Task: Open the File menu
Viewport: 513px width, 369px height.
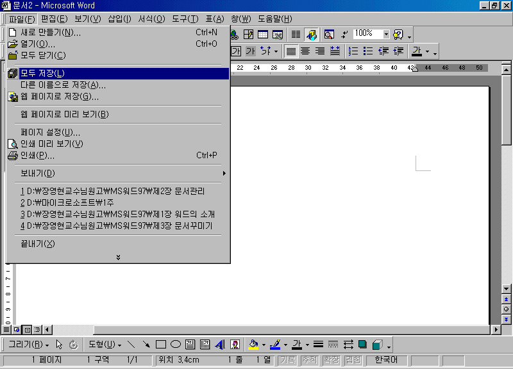Action: click(x=22, y=19)
